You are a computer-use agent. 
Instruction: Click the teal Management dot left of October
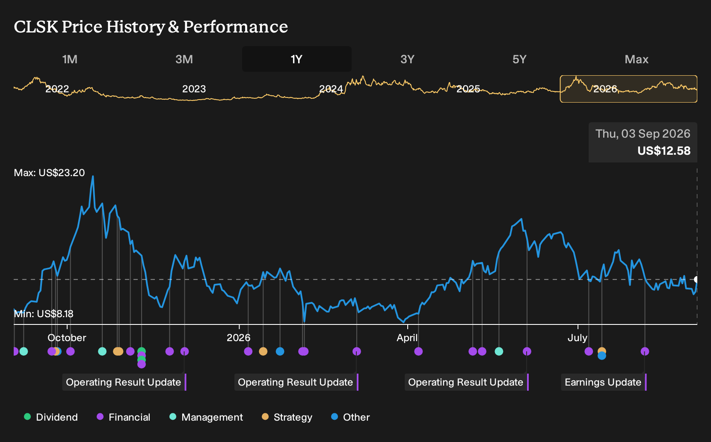click(24, 351)
